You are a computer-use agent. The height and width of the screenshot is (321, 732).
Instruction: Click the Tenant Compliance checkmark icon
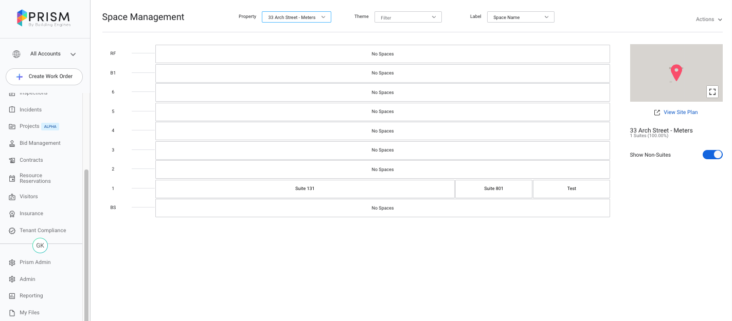(12, 231)
